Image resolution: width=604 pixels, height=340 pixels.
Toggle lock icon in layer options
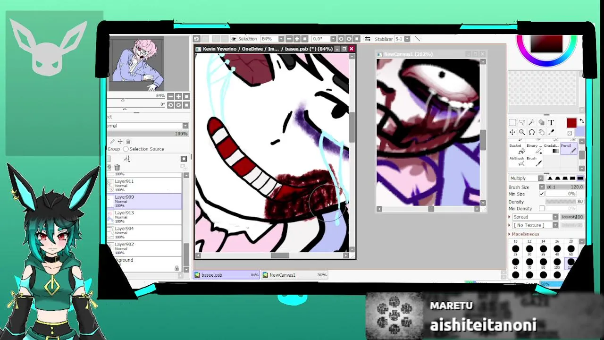[128, 141]
